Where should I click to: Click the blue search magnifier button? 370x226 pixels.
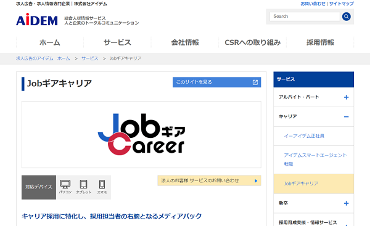click(346, 17)
